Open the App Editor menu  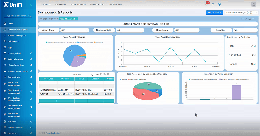(x=46, y=4)
